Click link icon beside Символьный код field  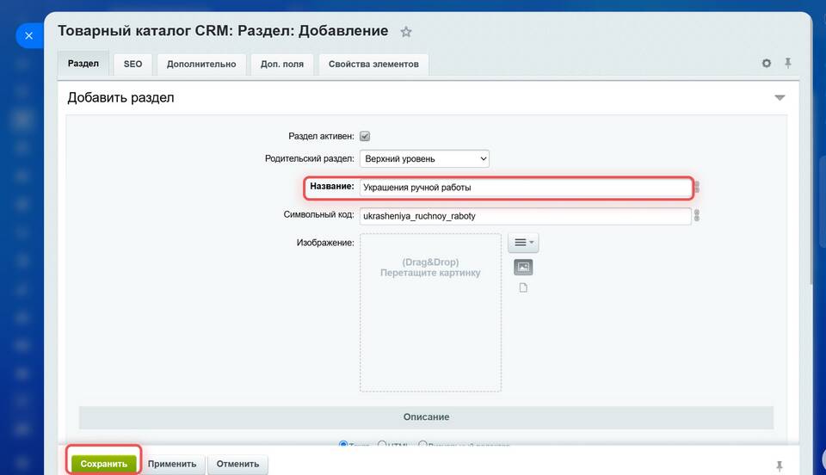point(697,216)
